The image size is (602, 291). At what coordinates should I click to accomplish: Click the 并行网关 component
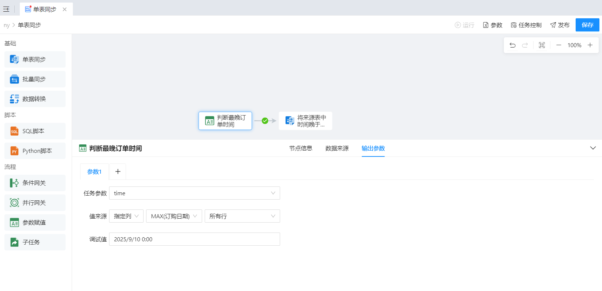[x=35, y=203]
